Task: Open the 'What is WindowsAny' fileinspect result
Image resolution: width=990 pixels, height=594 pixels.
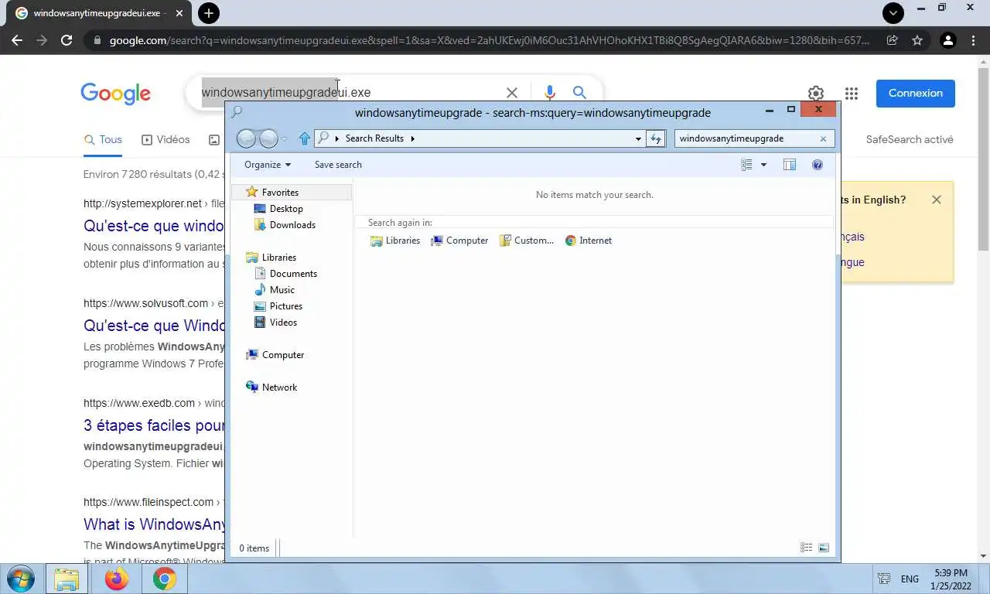Action: coord(154,524)
